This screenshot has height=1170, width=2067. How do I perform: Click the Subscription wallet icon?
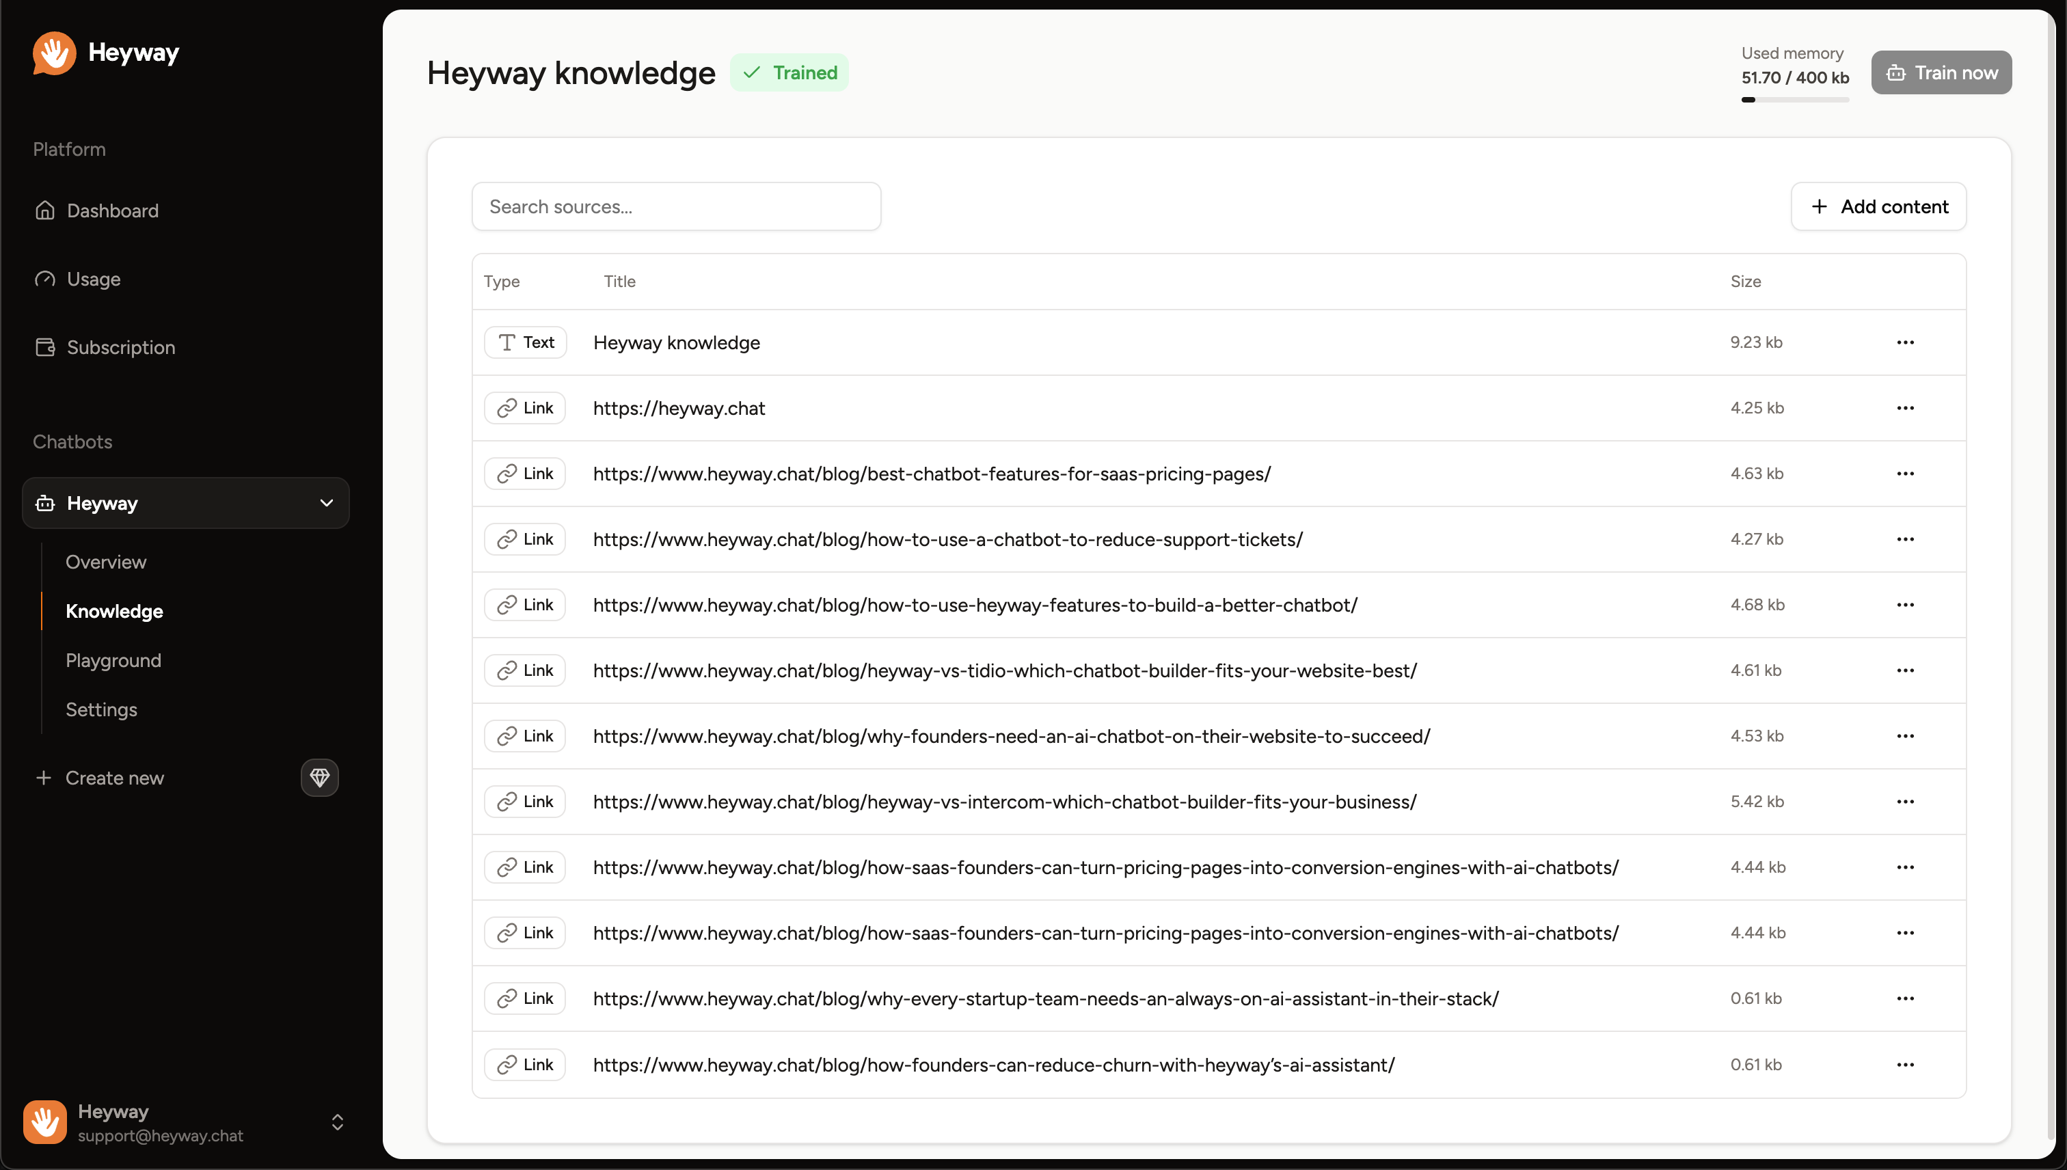(45, 347)
